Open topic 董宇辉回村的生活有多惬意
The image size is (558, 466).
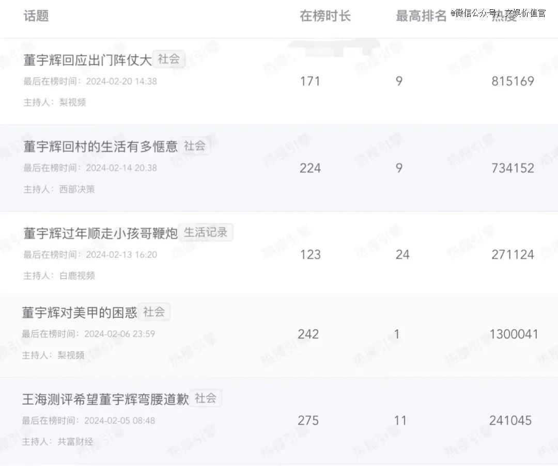tap(100, 147)
